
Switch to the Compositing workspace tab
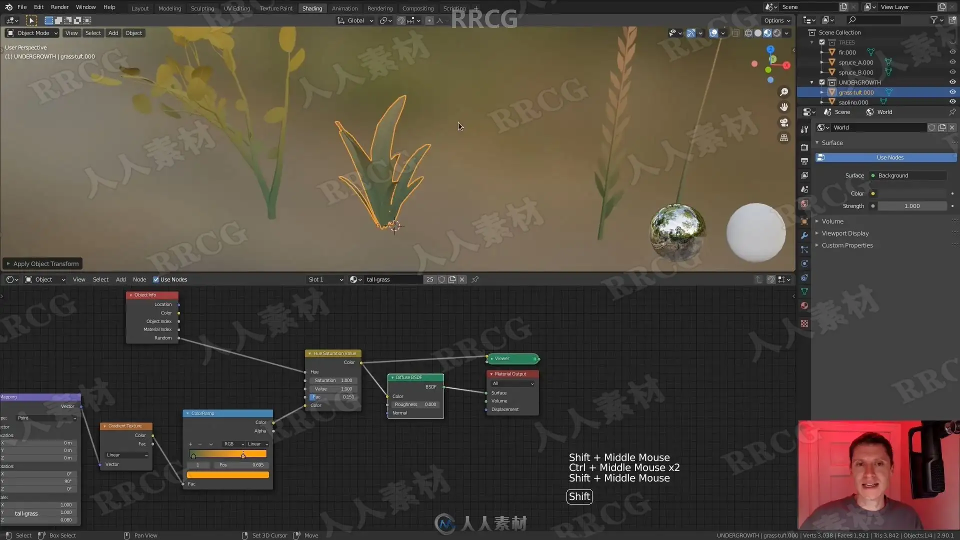coord(417,8)
